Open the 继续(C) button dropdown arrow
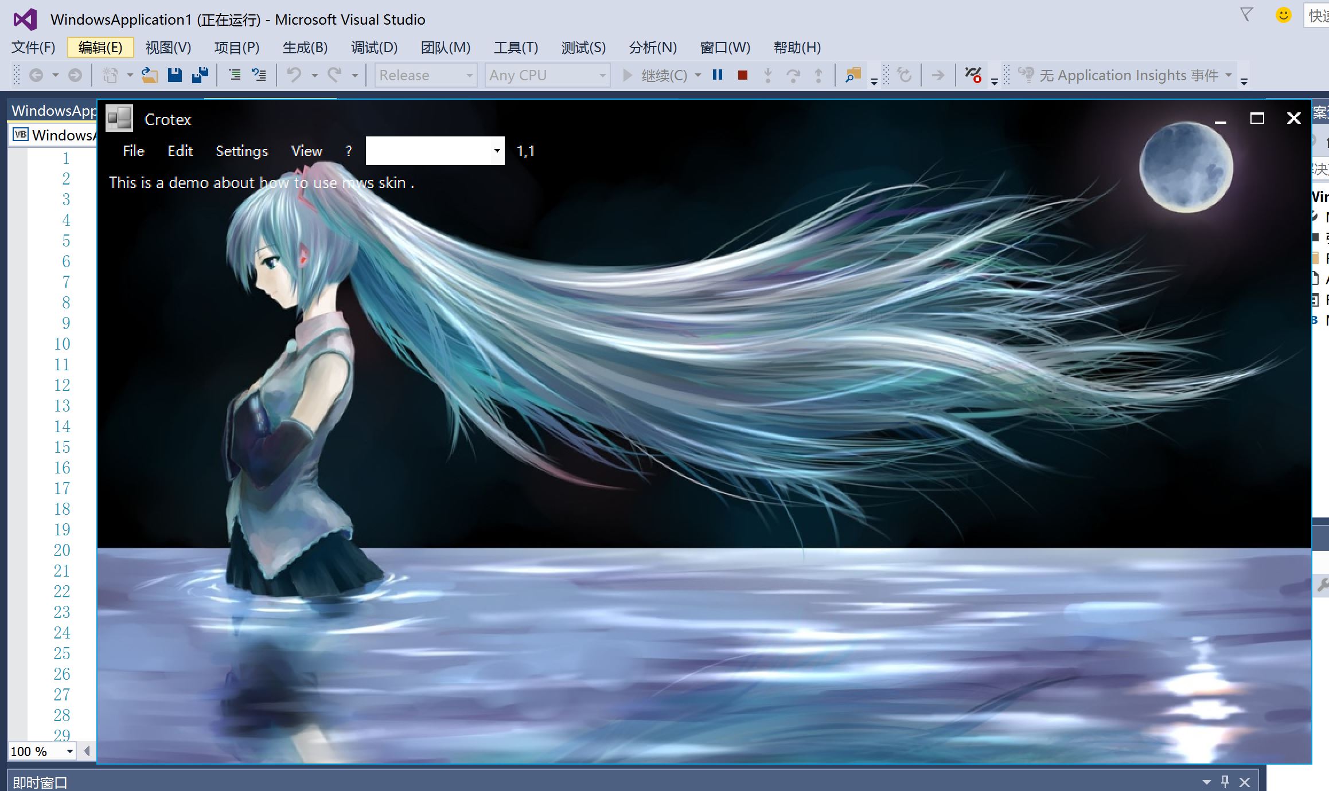1329x791 pixels. 698,75
